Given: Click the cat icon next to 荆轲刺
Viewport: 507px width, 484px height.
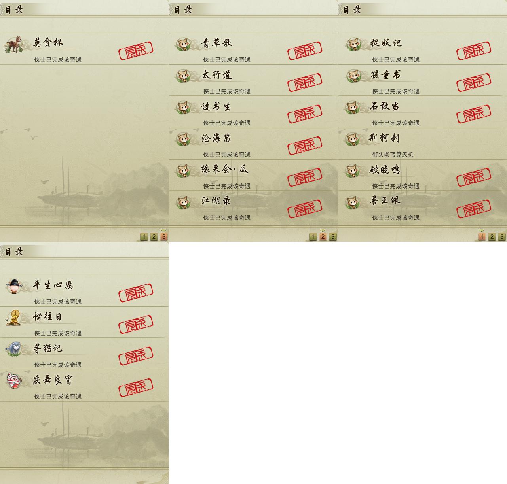Looking at the screenshot, I should 352,139.
